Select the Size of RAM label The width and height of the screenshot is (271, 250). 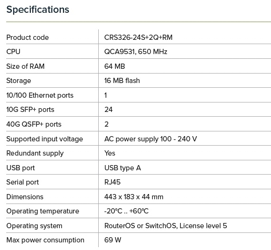click(x=26, y=66)
